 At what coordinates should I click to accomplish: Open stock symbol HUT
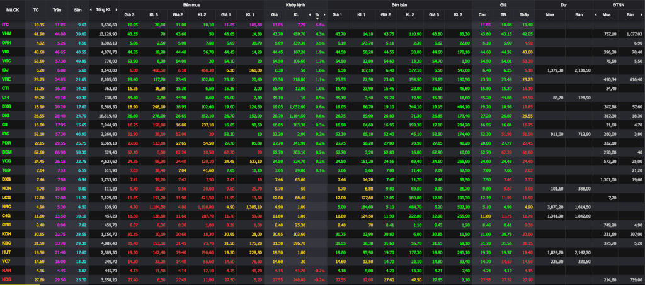[6, 251]
